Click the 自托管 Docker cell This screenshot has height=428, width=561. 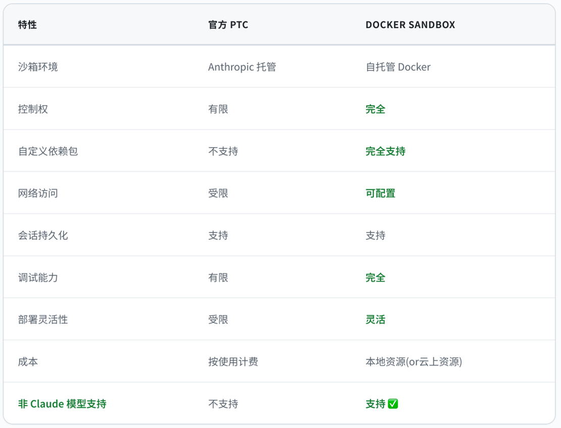[398, 67]
